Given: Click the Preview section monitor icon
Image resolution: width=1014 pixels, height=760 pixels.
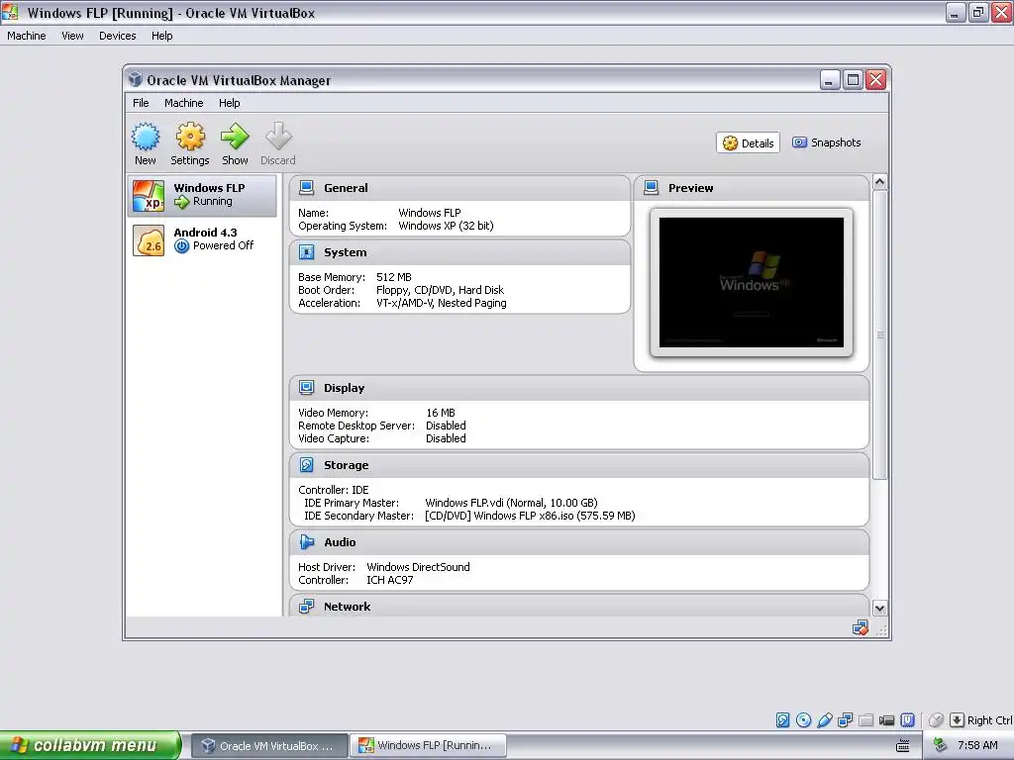Looking at the screenshot, I should [652, 188].
